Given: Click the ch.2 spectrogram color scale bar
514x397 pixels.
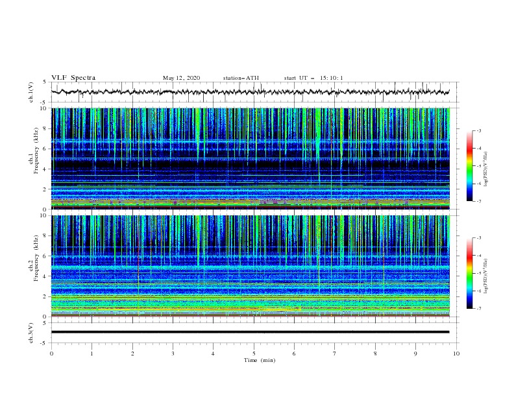Looking at the screenshot, I should (469, 273).
